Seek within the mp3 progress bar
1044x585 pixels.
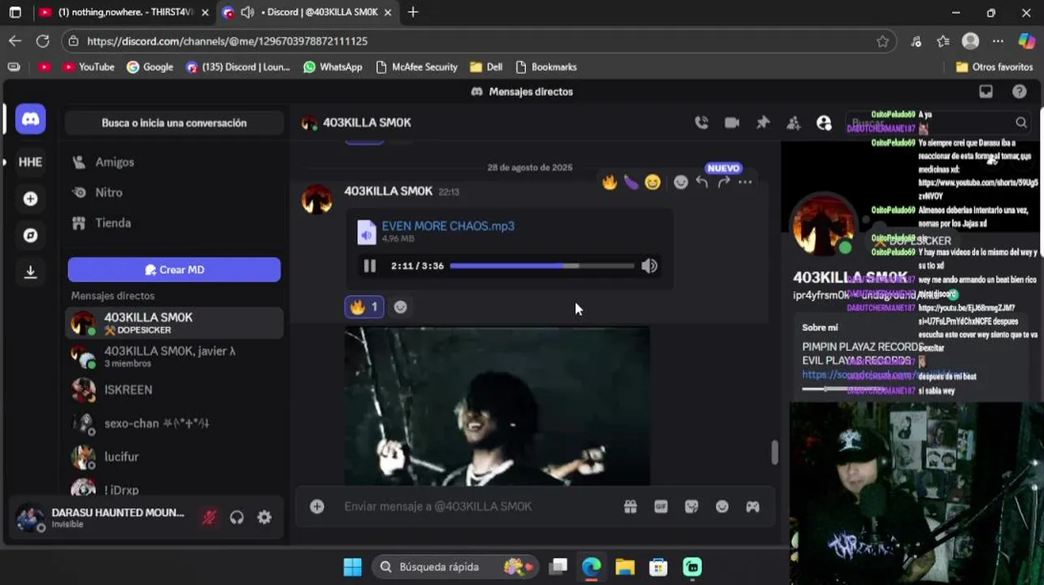542,266
